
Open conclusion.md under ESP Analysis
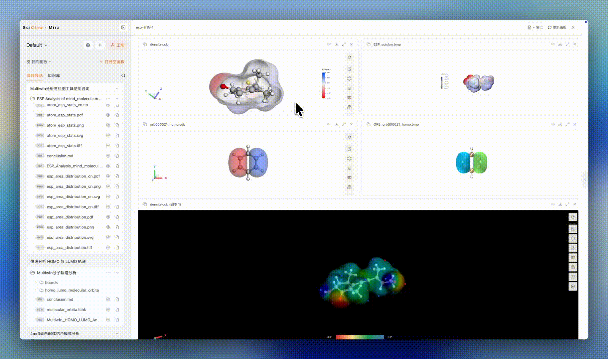tap(60, 156)
